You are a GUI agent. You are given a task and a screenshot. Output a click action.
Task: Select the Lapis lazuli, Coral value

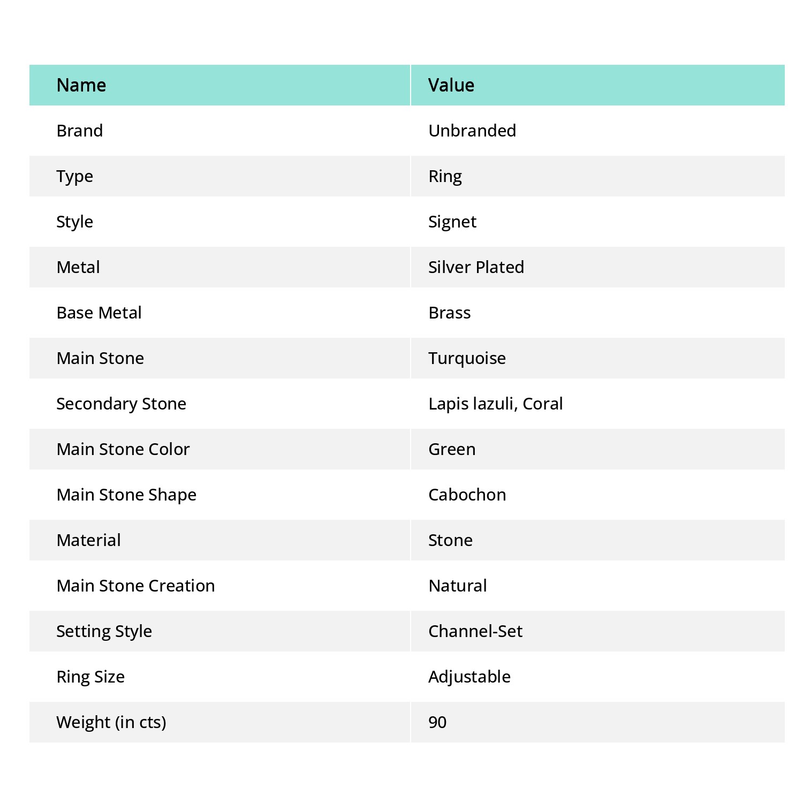pyautogui.click(x=495, y=404)
